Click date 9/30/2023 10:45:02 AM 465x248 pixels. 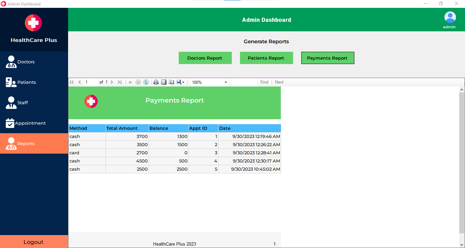pyautogui.click(x=250, y=169)
